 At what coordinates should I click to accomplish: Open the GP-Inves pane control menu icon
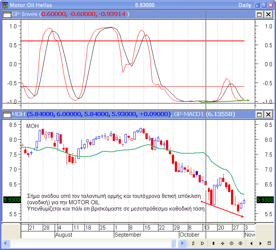[7, 14]
